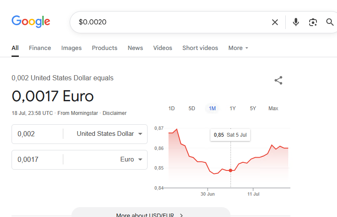Start voice search with microphone icon
Image resolution: width=337 pixels, height=217 pixels.
[296, 22]
